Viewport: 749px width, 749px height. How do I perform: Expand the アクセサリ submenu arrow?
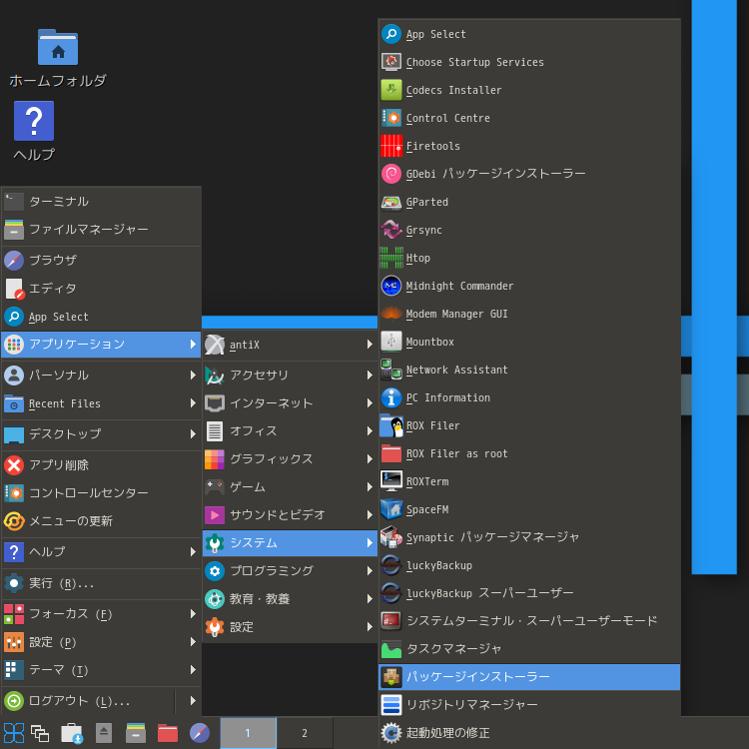point(370,374)
